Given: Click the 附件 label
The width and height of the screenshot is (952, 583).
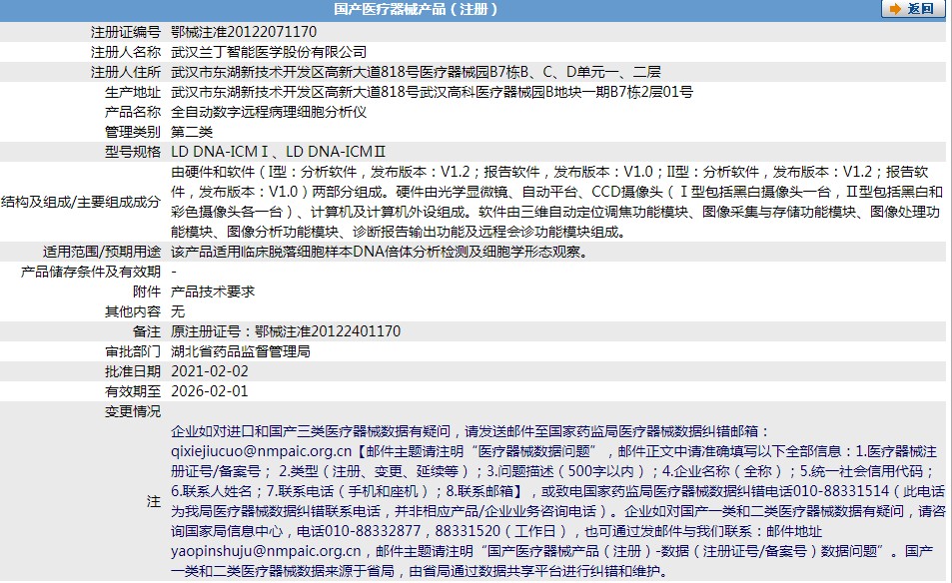Looking at the screenshot, I should pyautogui.click(x=146, y=291).
